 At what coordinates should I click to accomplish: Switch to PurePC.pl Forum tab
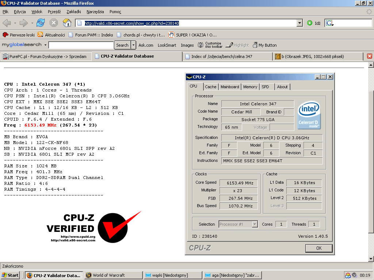coord(46,57)
